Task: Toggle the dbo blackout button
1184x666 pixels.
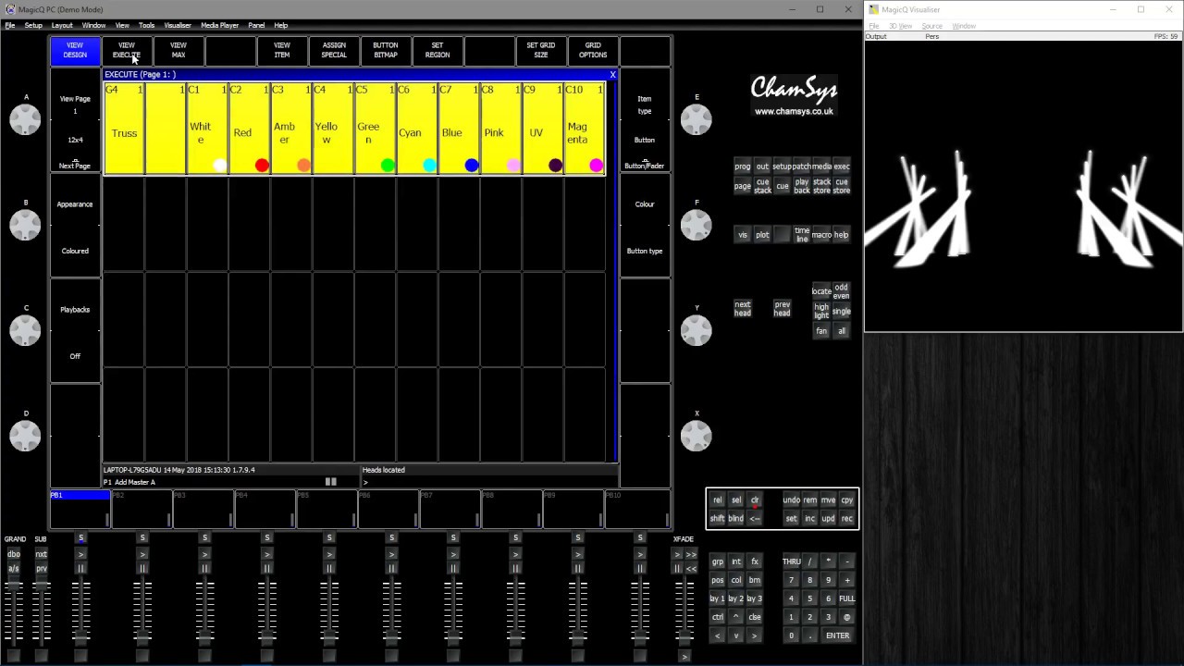Action: 14,554
